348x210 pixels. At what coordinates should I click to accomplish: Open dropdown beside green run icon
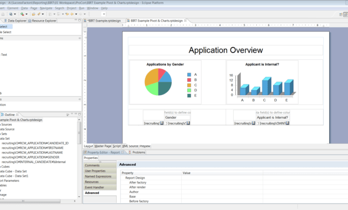[27, 14]
